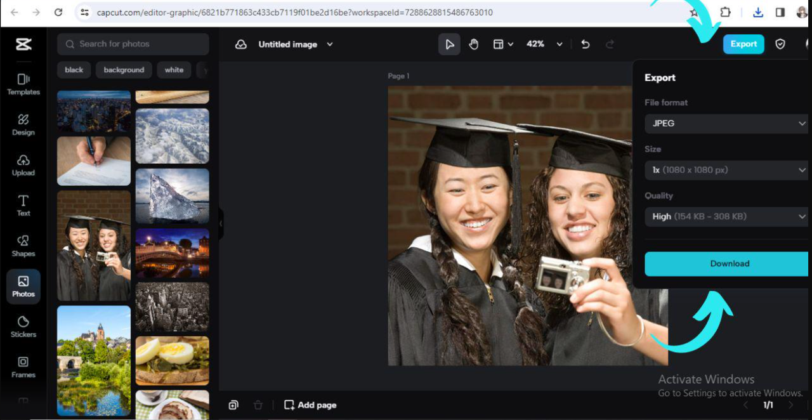Click the Download button
This screenshot has width=812, height=420.
pos(727,263)
